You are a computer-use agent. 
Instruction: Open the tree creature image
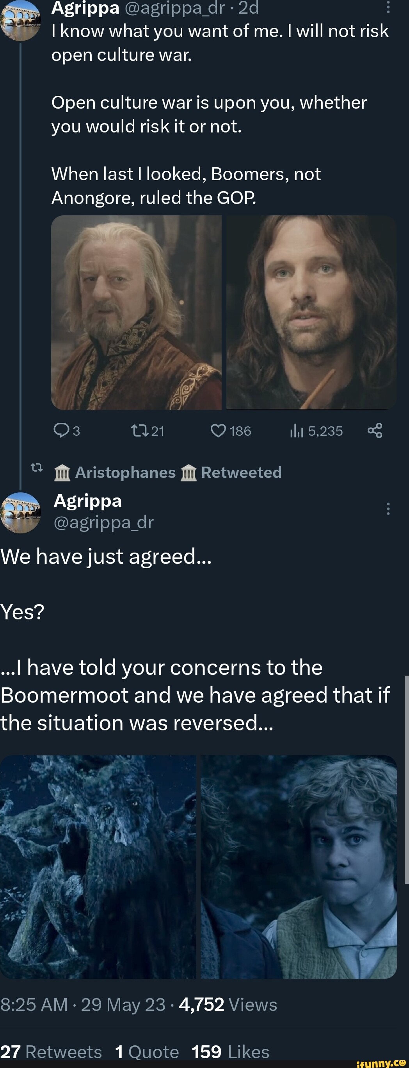pyautogui.click(x=98, y=867)
